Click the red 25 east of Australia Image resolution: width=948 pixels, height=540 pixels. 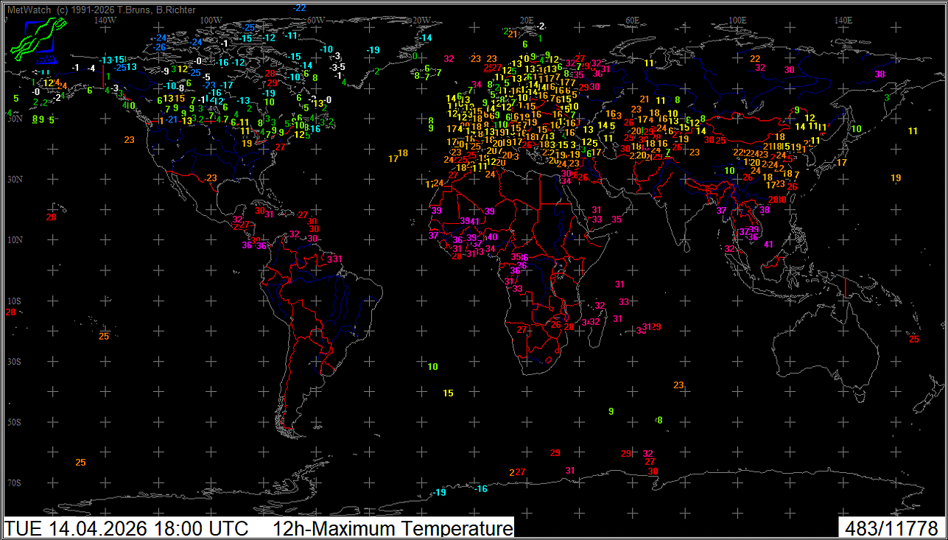tap(914, 339)
